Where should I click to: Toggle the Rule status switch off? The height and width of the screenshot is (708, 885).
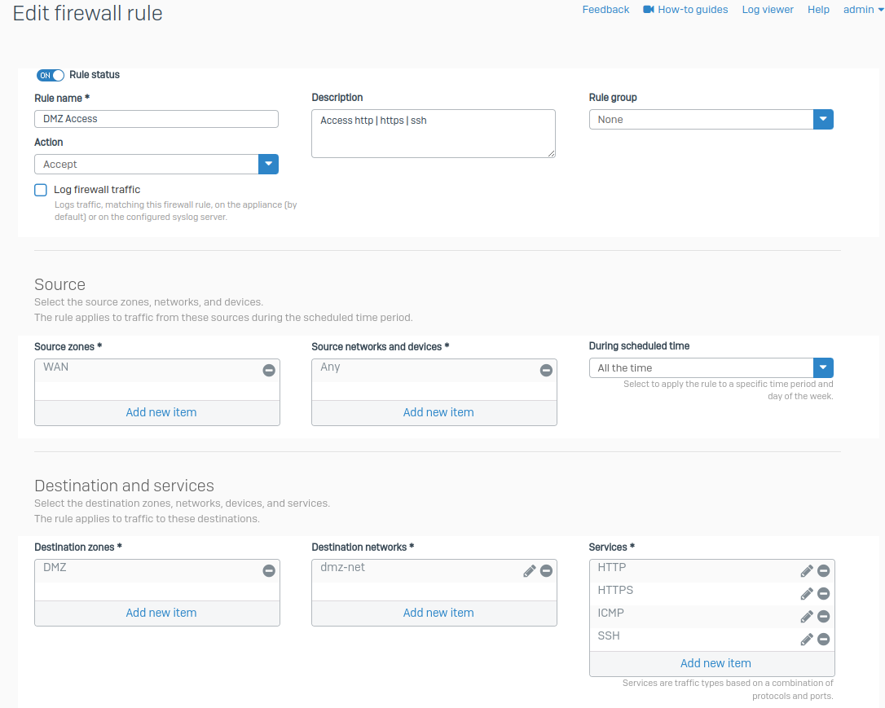51,75
